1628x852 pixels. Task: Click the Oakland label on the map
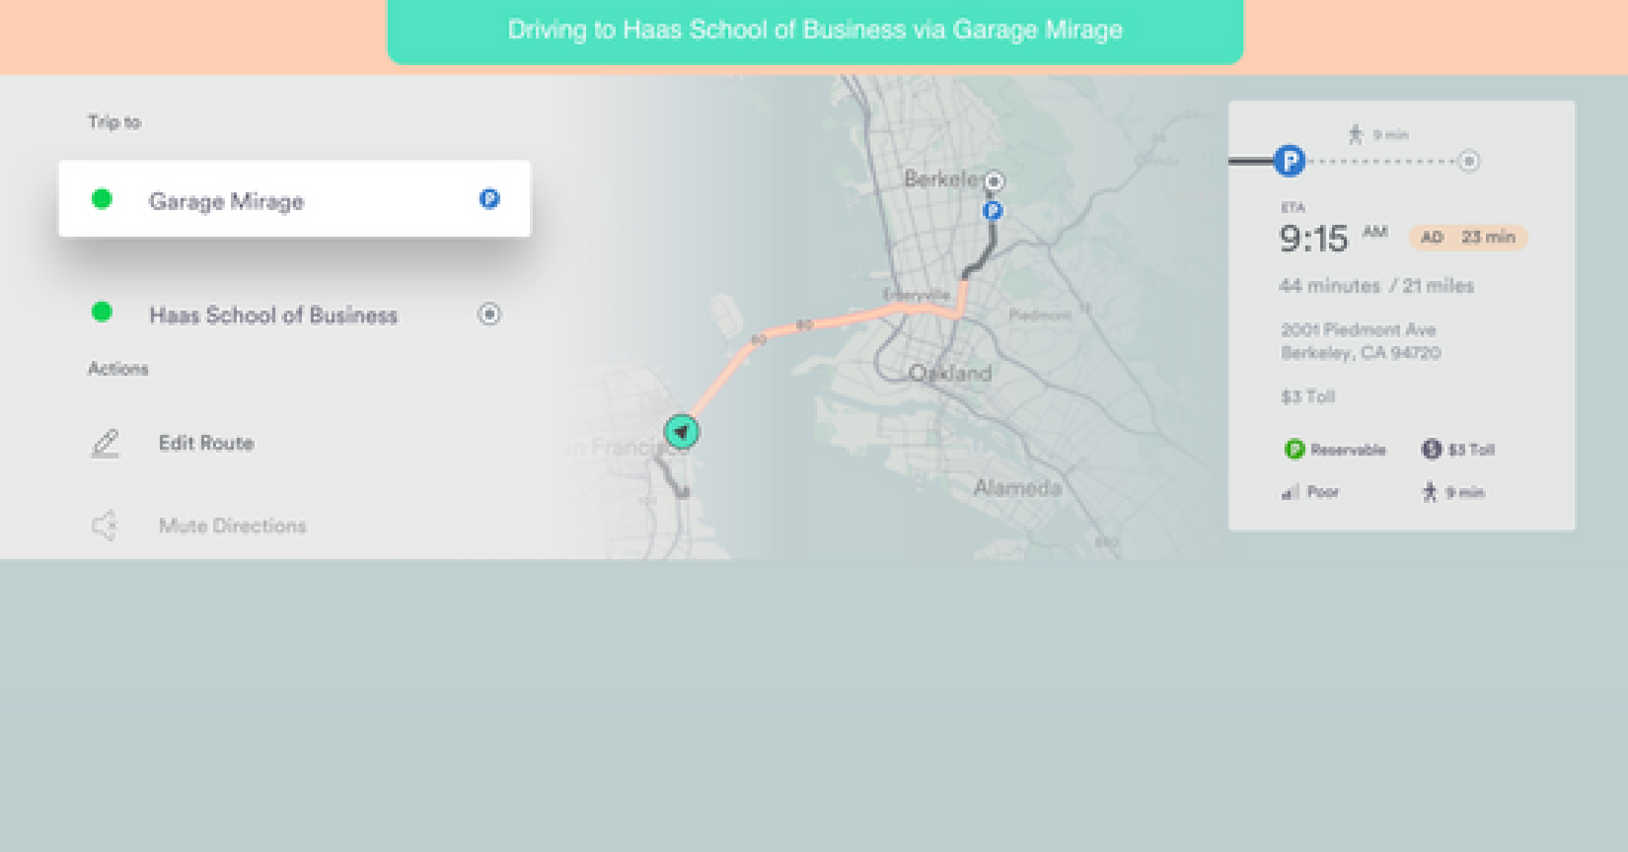pyautogui.click(x=950, y=373)
